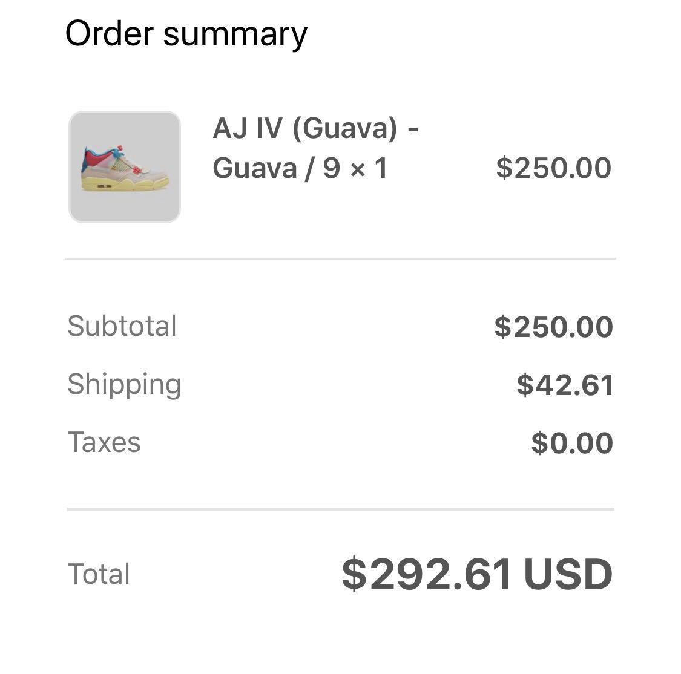Click the total amount $292.61
Viewport: 681px width, 674px height.
click(x=427, y=574)
